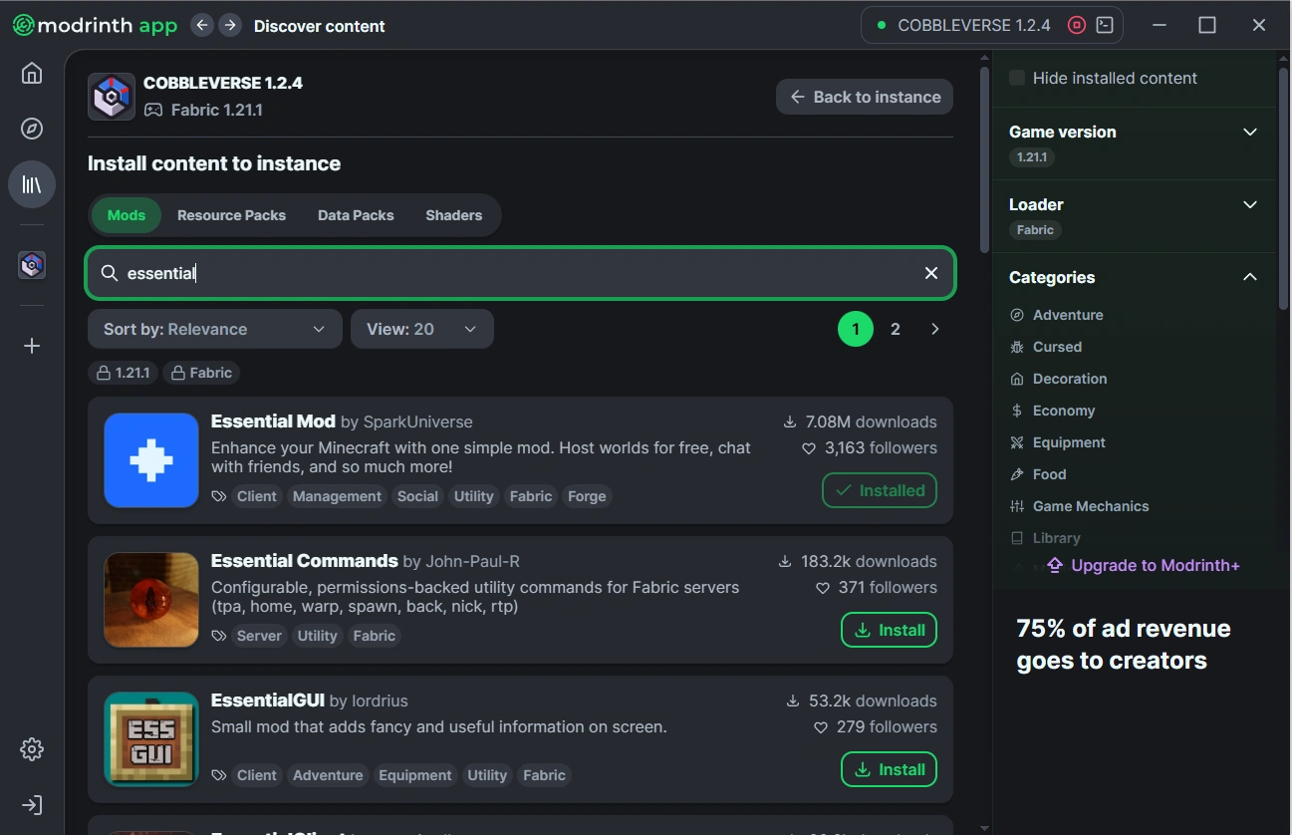Click the plus icon to create instance
This screenshot has width=1292, height=835.
coord(32,346)
